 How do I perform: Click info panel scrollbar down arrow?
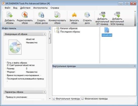coord(50,98)
